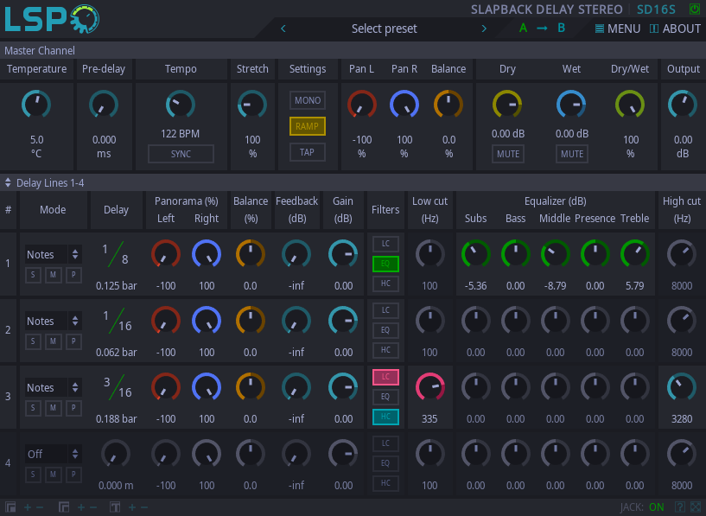Decrease UI scaling with first minus icon
The height and width of the screenshot is (516, 706).
coord(40,507)
